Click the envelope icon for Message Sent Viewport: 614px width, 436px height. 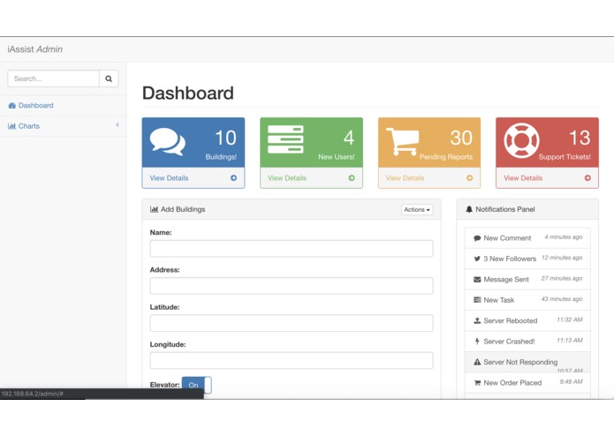point(477,279)
